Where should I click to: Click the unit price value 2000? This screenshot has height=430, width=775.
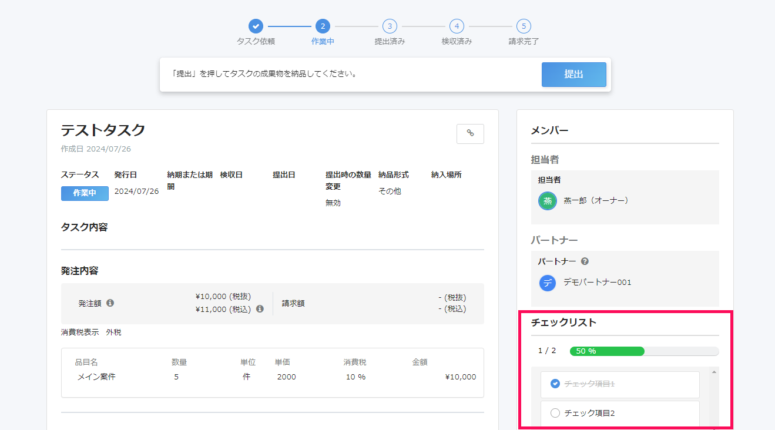287,377
